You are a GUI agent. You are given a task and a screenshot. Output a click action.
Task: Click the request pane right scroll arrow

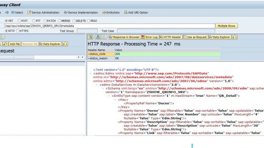pos(82,57)
